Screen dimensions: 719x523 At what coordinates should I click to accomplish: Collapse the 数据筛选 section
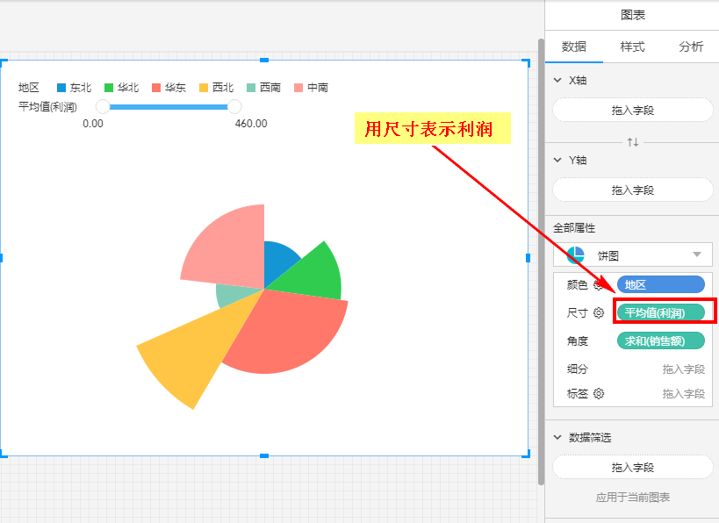(557, 437)
